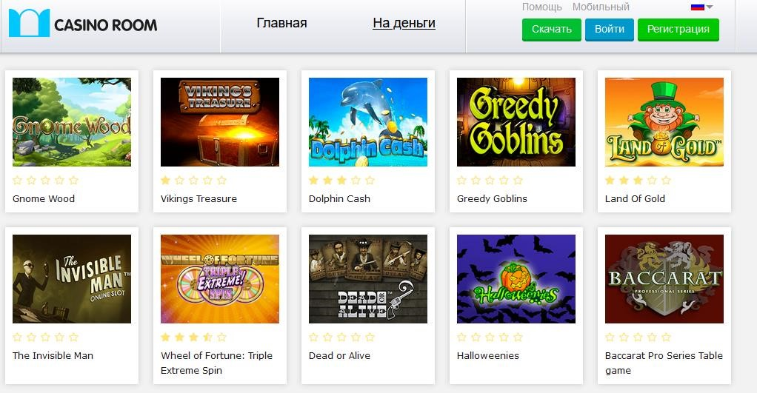Open the Dolphin Cash game thumbnail

pos(368,122)
